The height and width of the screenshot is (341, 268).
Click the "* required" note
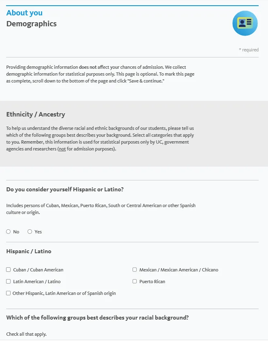(x=249, y=50)
